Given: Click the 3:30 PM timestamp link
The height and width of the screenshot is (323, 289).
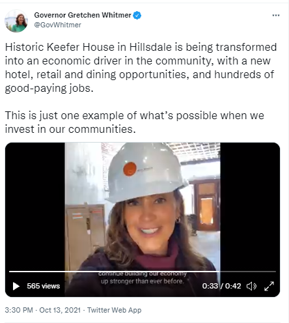Looking at the screenshot, I should (19, 310).
